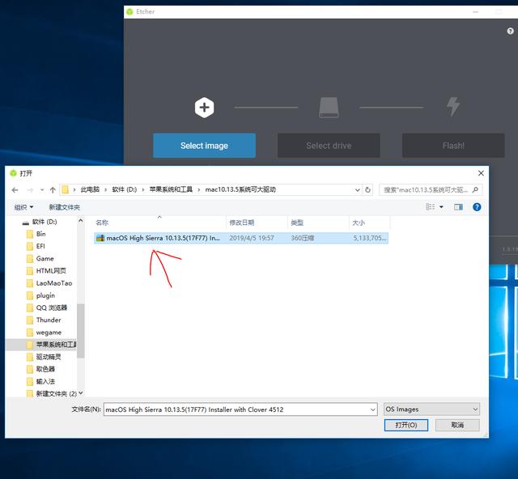Select the Thunder folder in the tree
Image resolution: width=518 pixels, height=479 pixels.
(49, 320)
